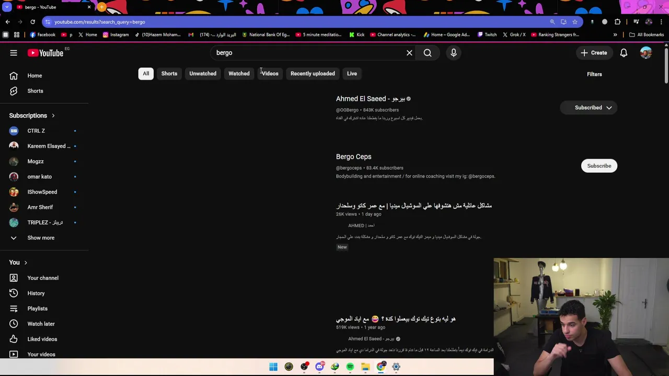Expand the Subscriptions section heading
Image resolution: width=669 pixels, height=376 pixels.
pos(32,115)
